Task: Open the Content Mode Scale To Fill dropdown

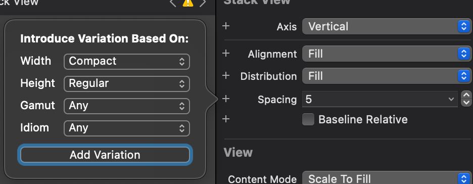Action: coord(387,178)
